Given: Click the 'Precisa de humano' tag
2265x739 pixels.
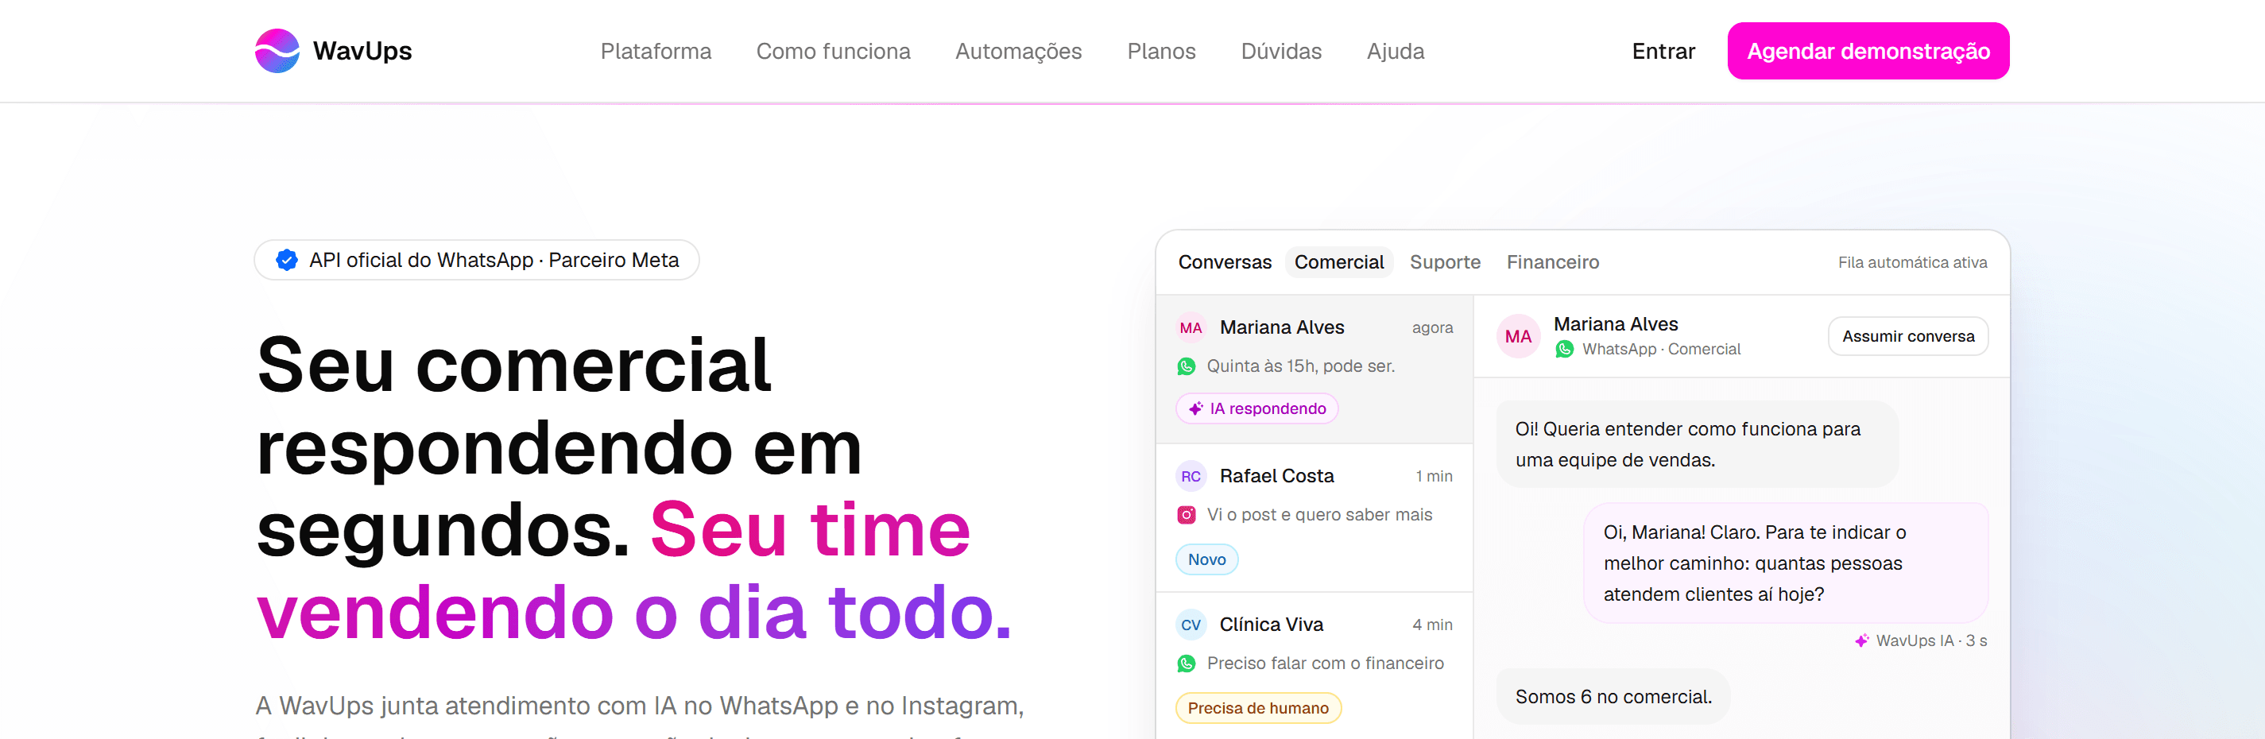Looking at the screenshot, I should [x=1257, y=708].
